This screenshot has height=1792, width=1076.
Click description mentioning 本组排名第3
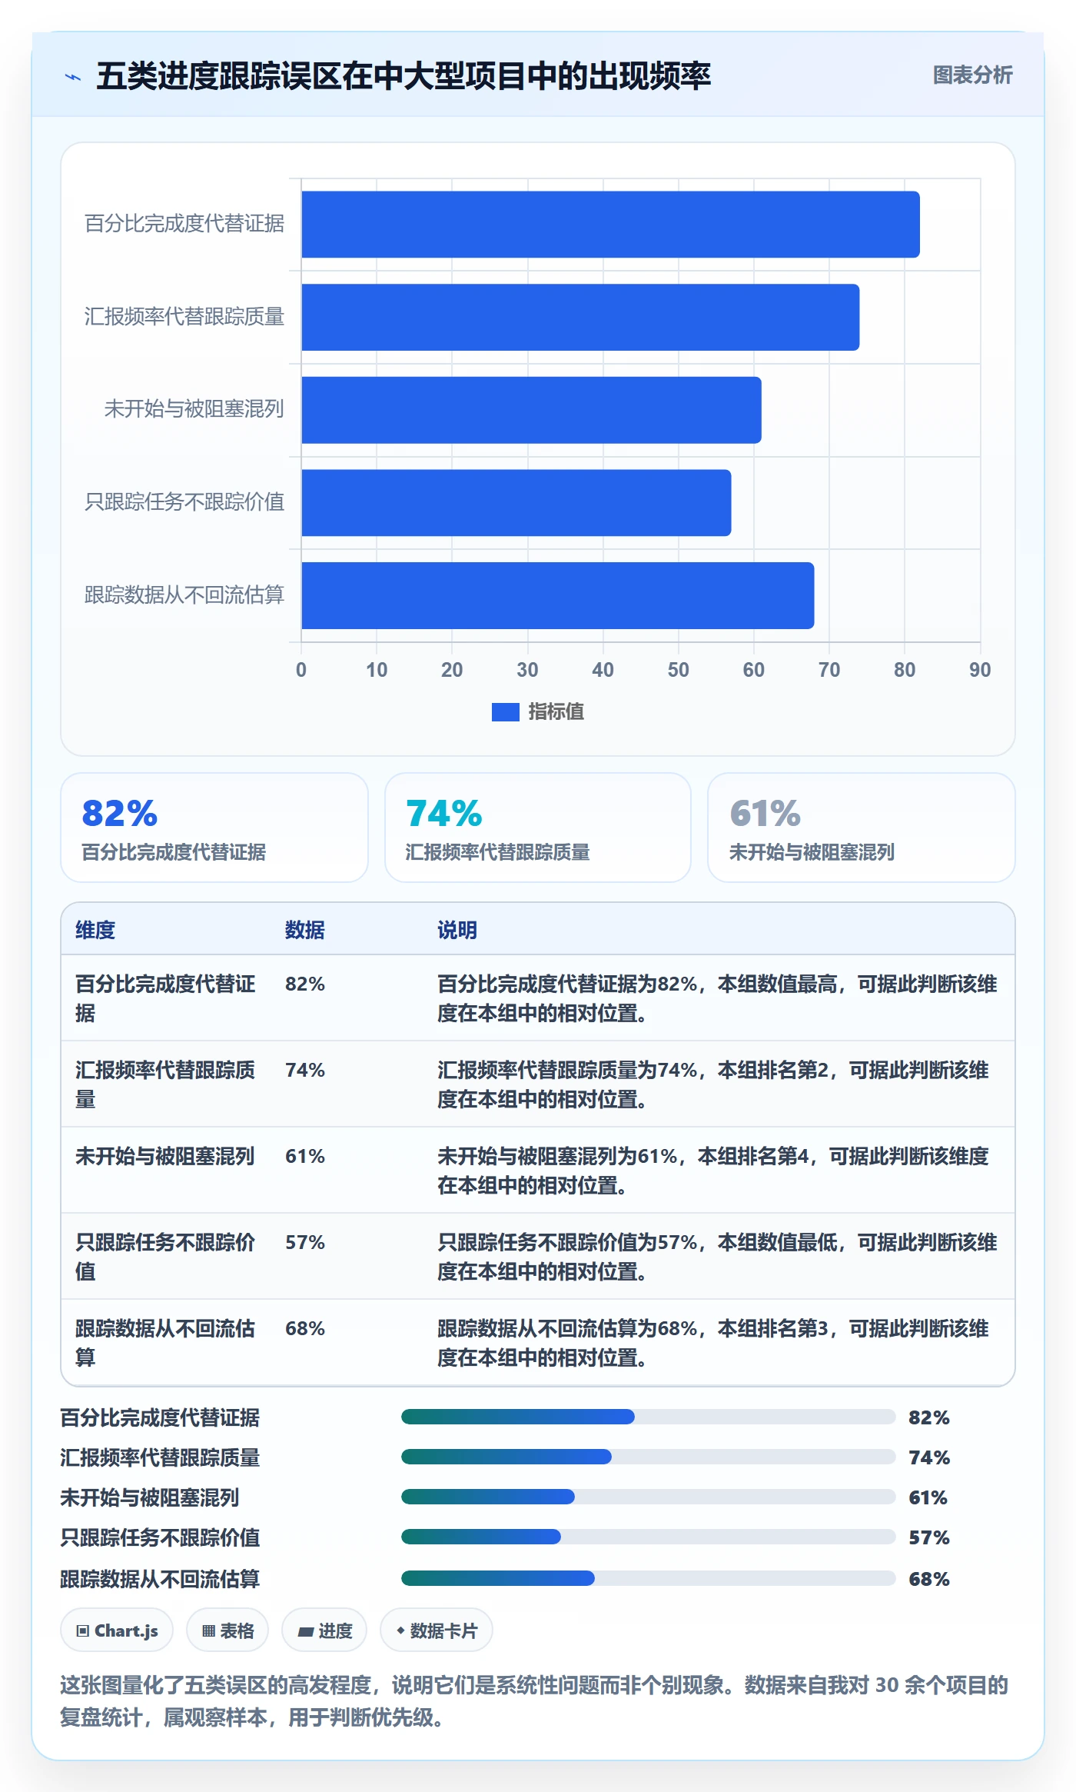click(x=713, y=1343)
